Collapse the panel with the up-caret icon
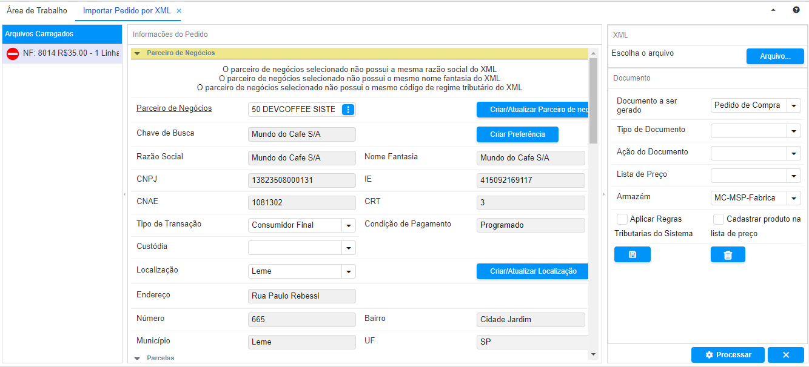Viewport: 809px width, 367px height. [773, 10]
